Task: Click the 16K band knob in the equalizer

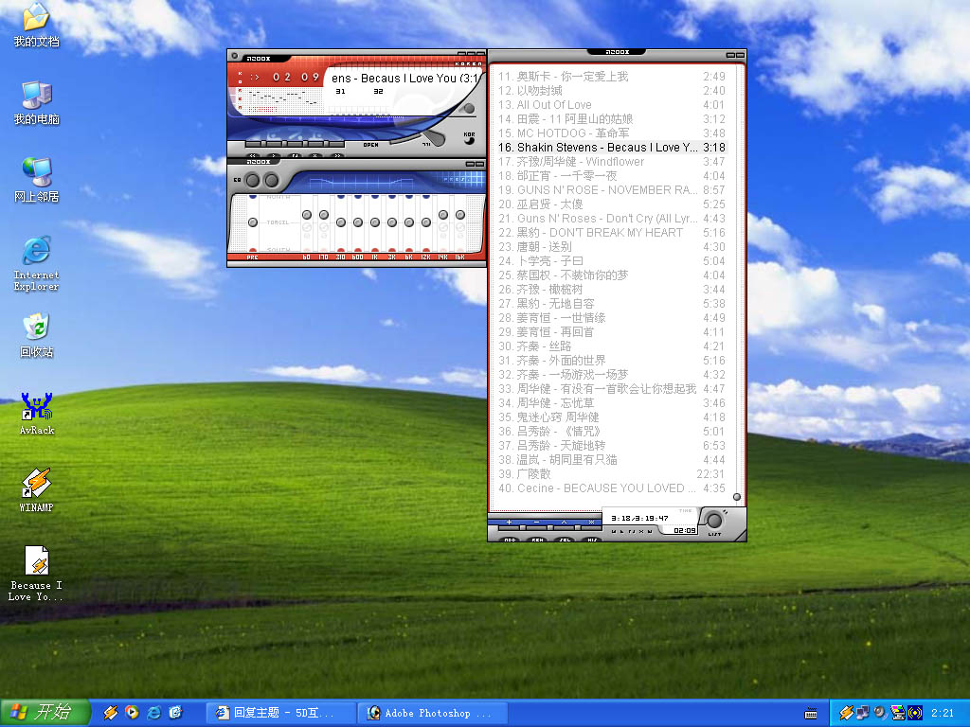Action: click(x=460, y=215)
